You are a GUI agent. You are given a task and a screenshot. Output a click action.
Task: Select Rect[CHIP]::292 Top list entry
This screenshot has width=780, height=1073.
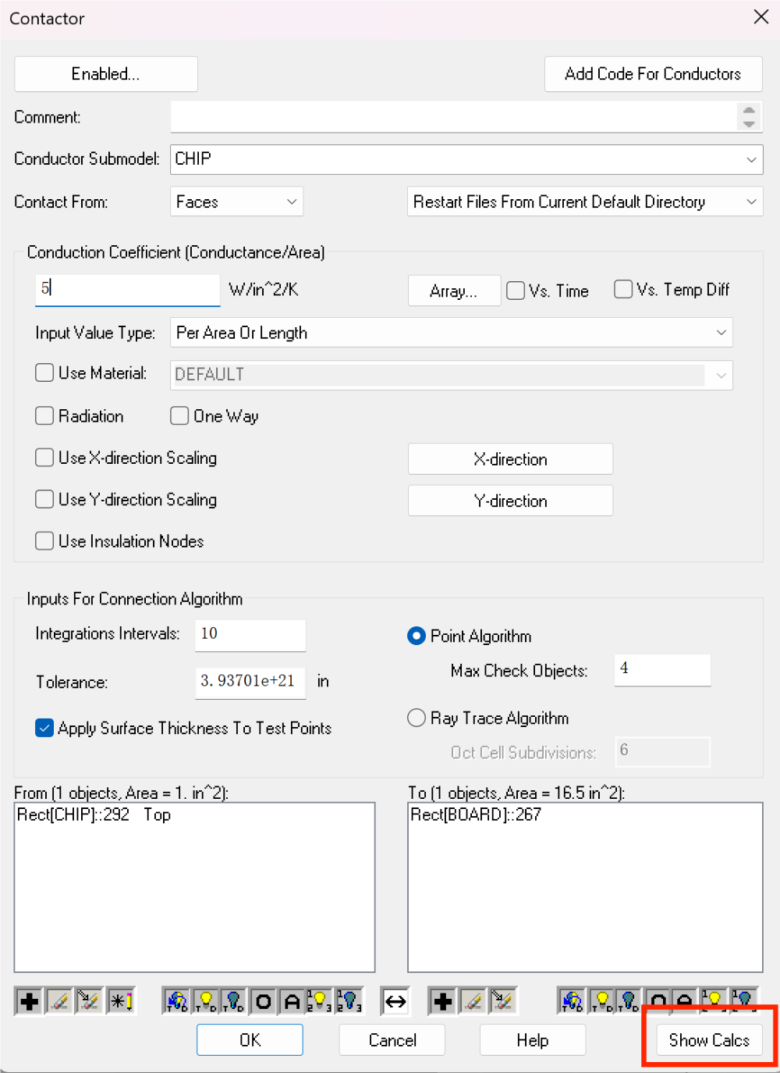(94, 815)
